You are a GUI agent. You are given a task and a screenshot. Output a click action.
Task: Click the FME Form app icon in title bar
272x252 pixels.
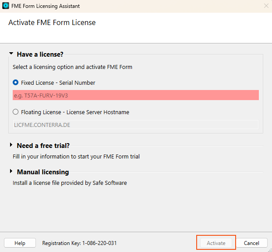coord(6,6)
